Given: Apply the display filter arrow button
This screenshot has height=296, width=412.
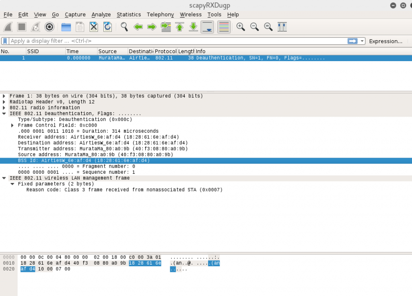Looking at the screenshot, I should 353,41.
